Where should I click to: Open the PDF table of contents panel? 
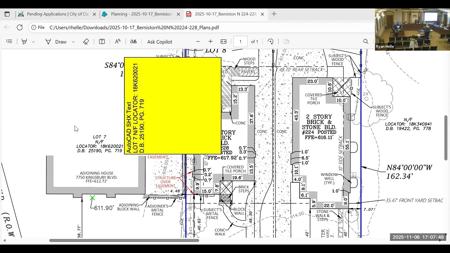pos(9,41)
